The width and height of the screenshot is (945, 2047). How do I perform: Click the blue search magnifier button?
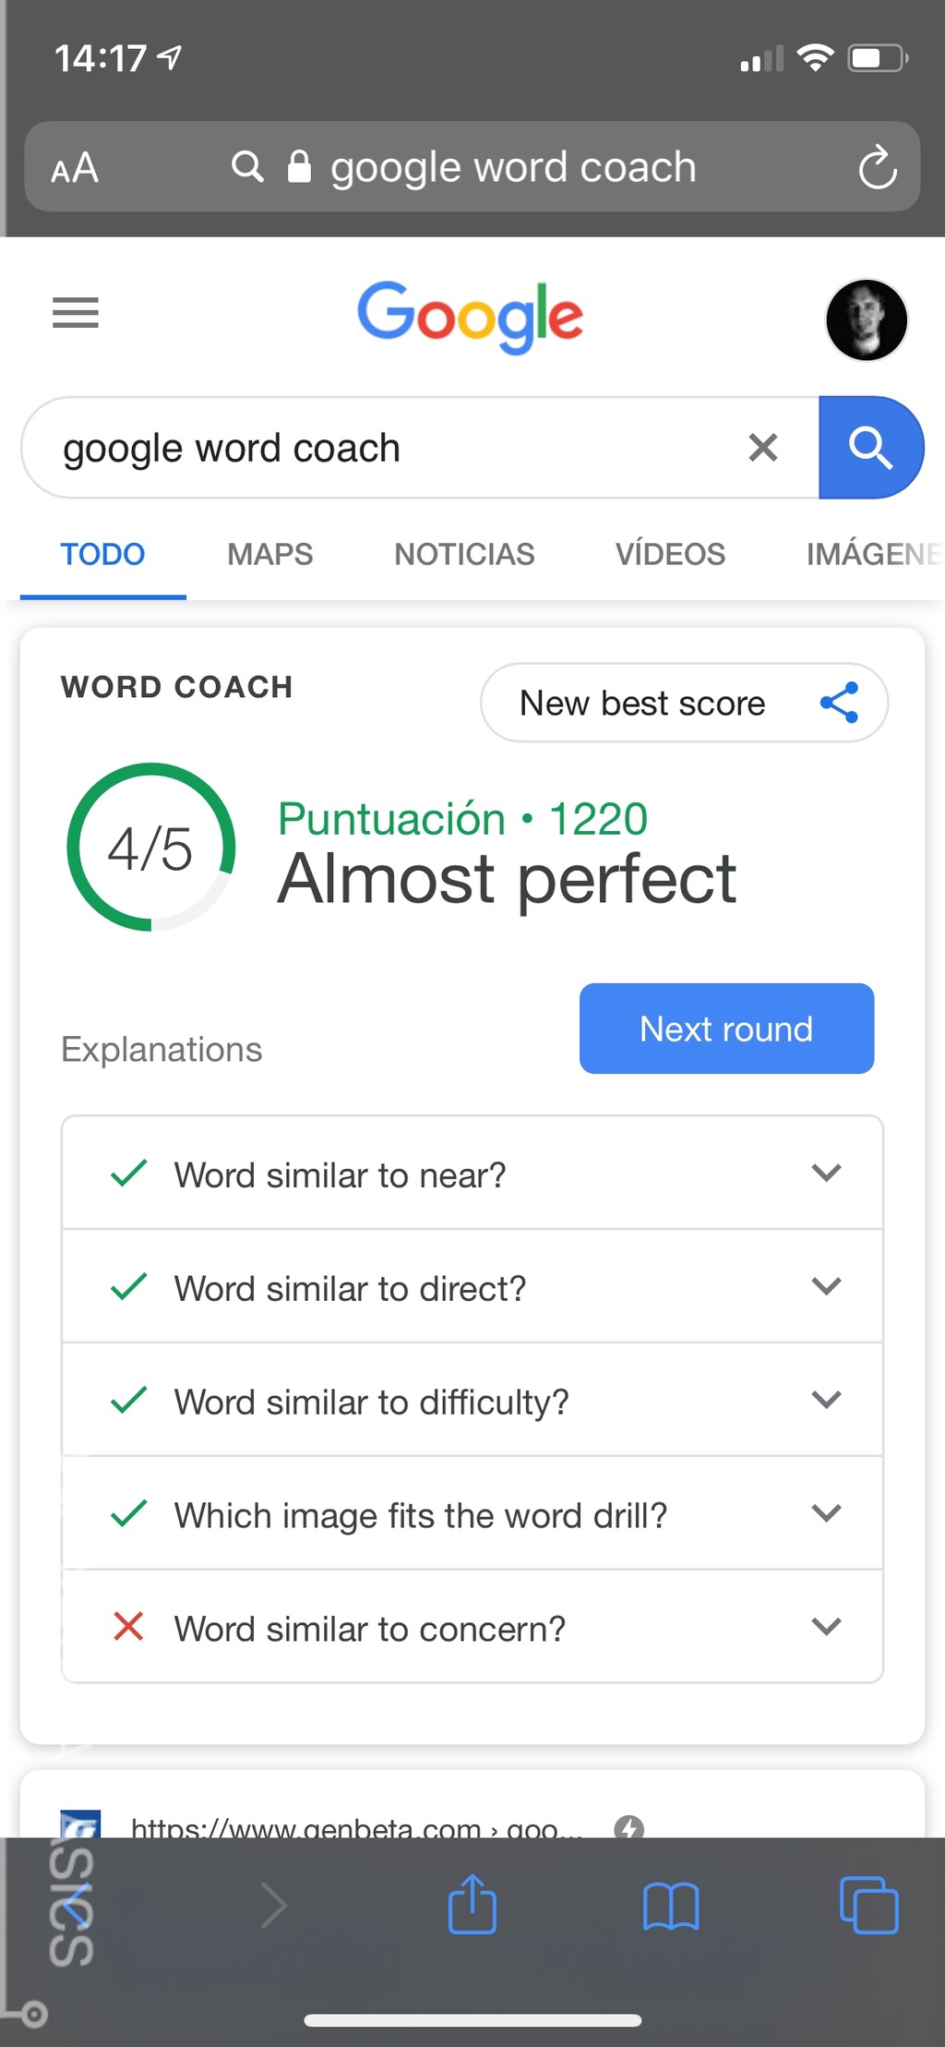tap(870, 447)
